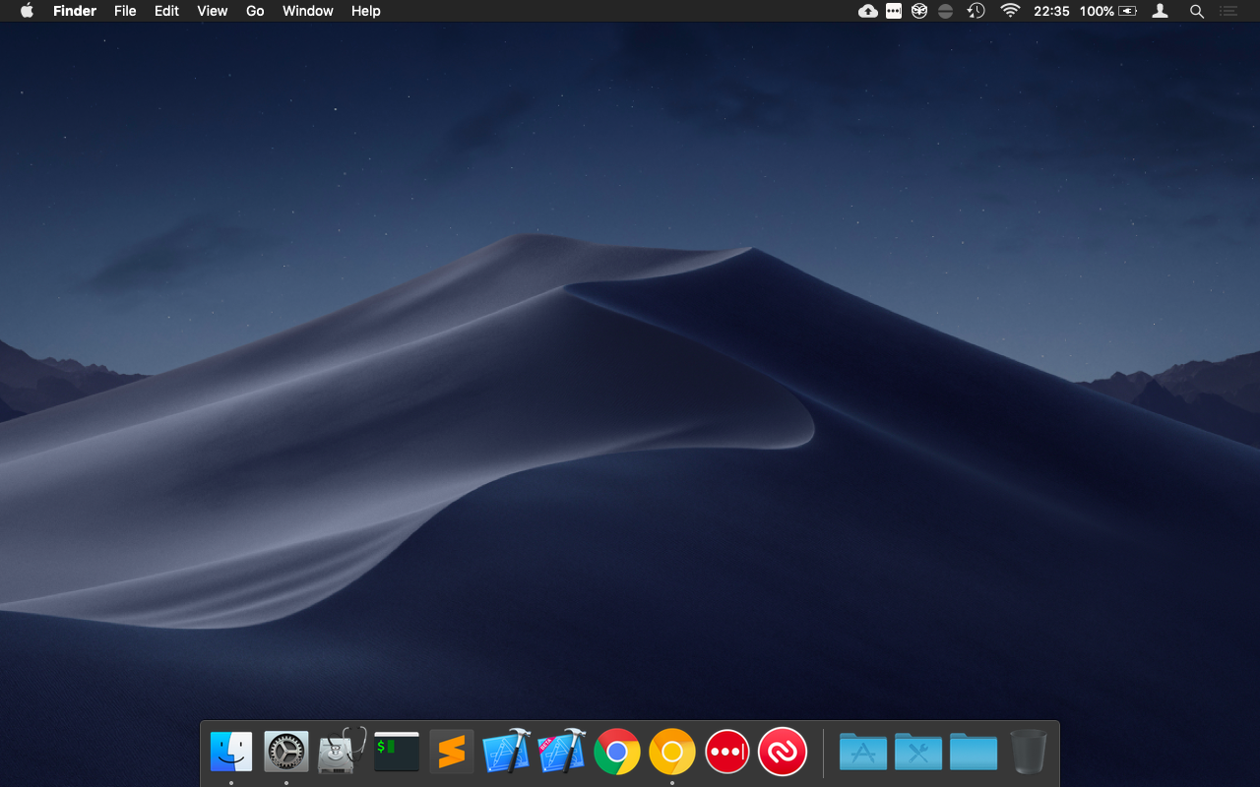
Task: Open the Apple menu
Action: (27, 11)
